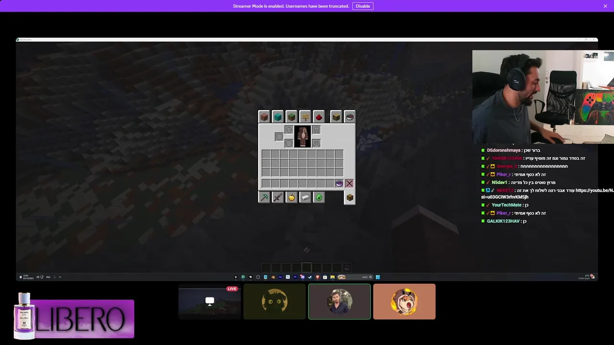Click username N5dav1 in chat
614x345 pixels.
499,183
